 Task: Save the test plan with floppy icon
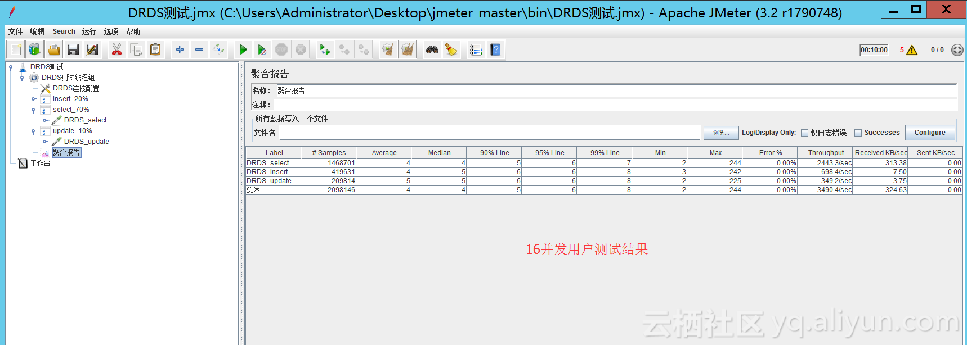pyautogui.click(x=73, y=49)
